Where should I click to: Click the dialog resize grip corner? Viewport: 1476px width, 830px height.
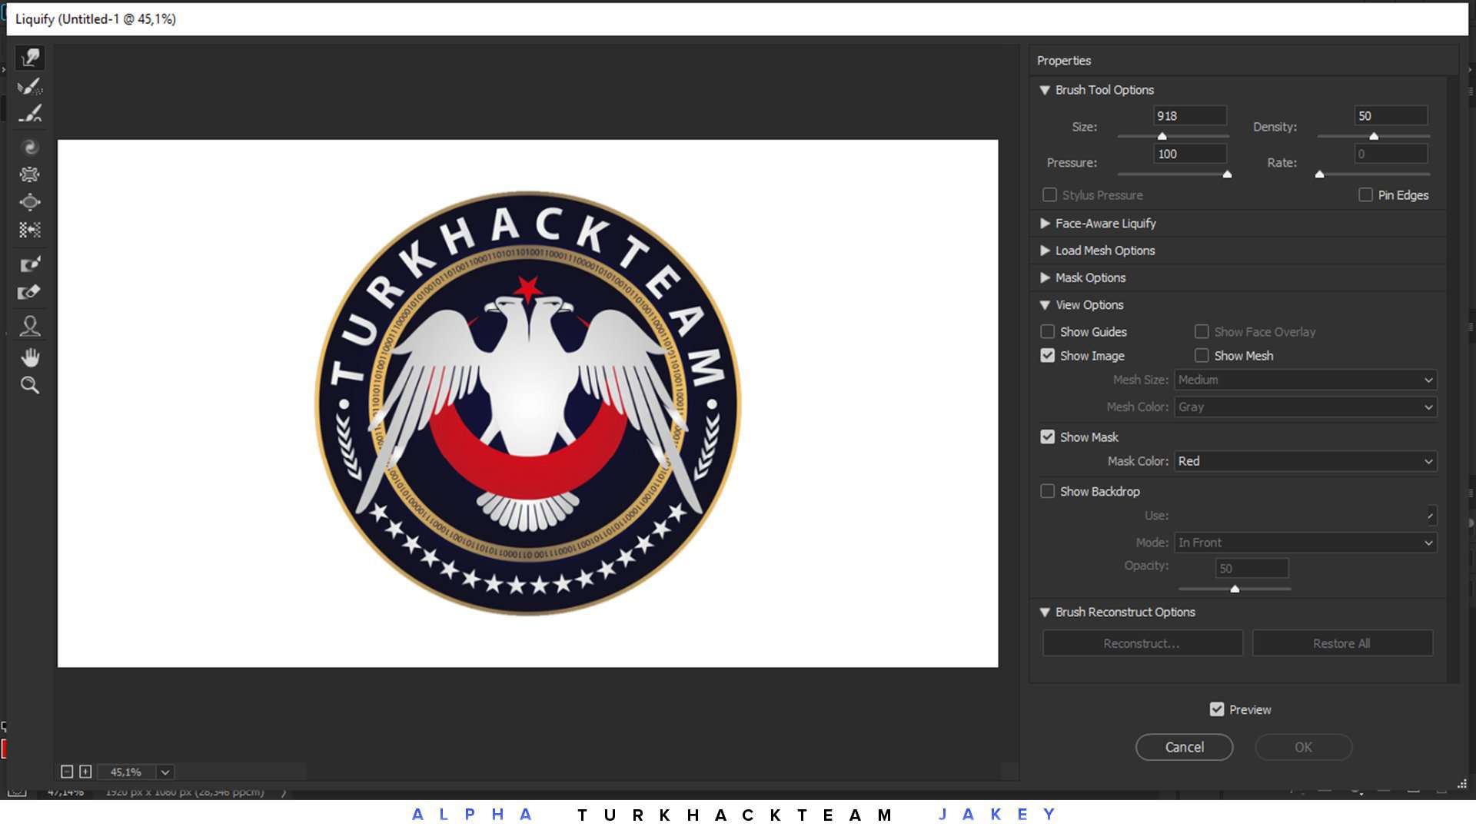coord(1462,784)
